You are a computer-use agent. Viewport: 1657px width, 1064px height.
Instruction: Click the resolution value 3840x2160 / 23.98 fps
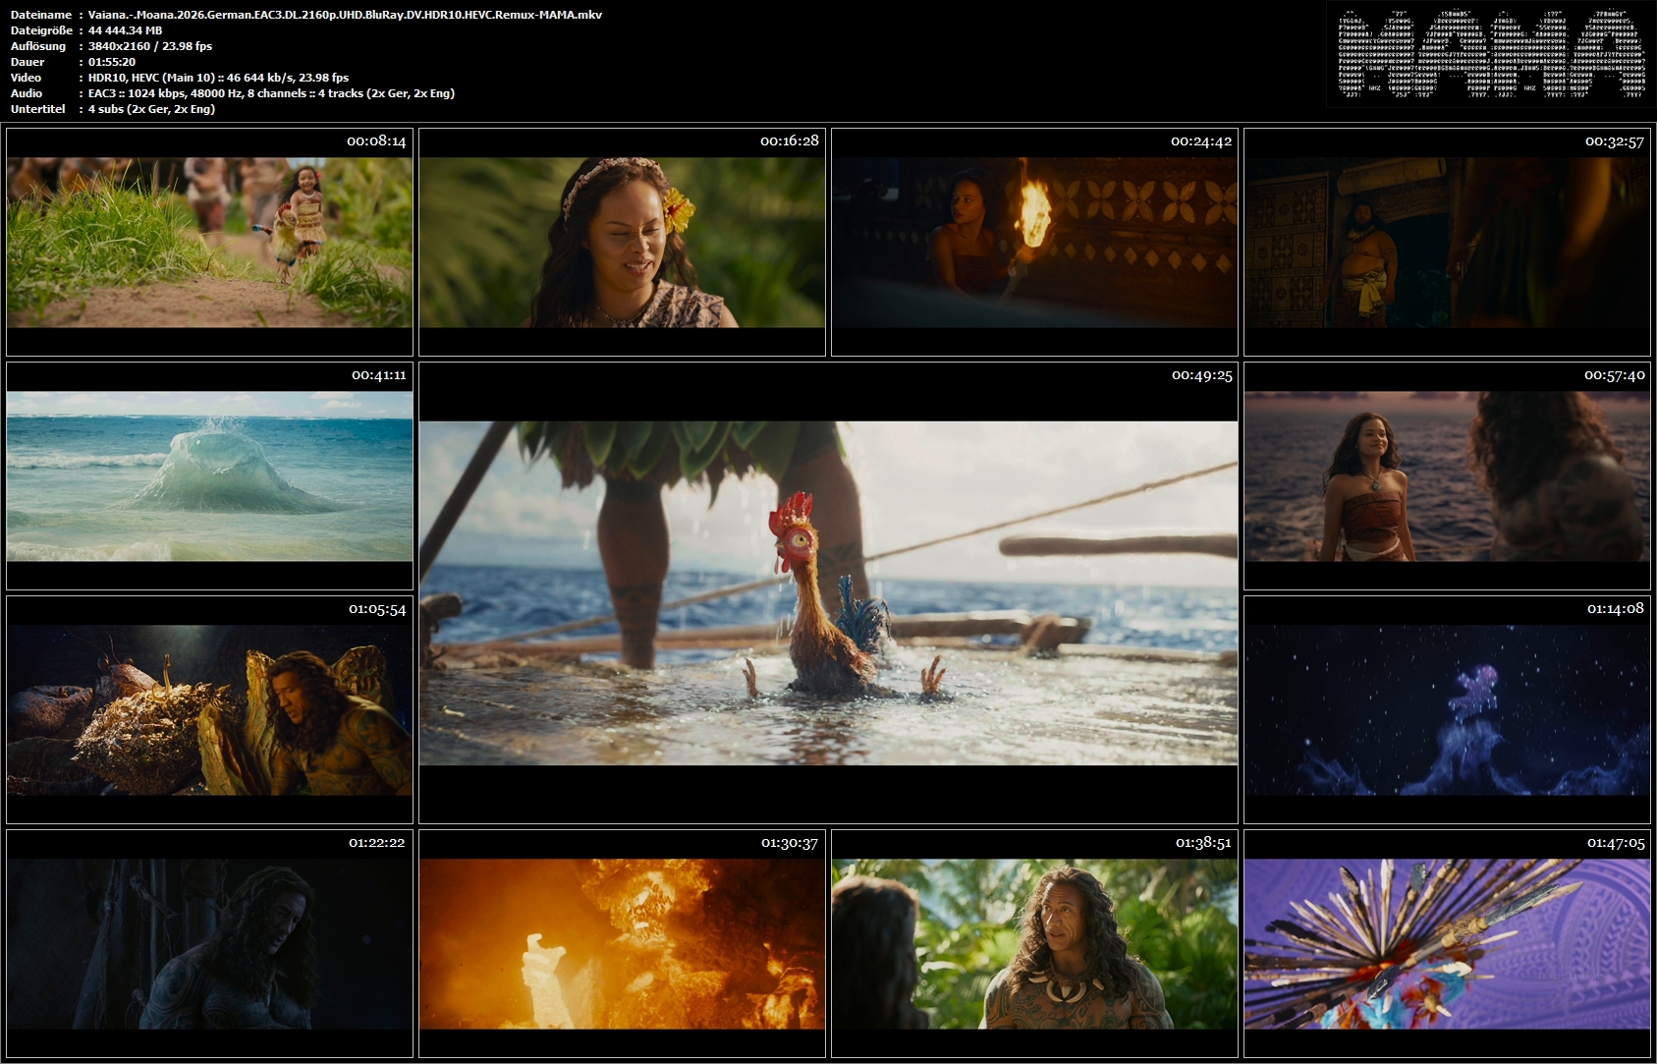(150, 46)
